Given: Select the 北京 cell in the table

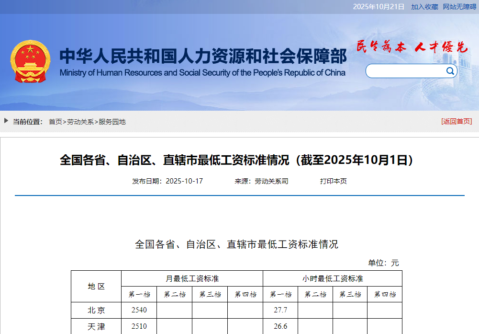Looking at the screenshot, I should click(95, 311).
